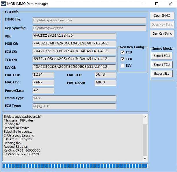Toggle the TCU checkbox
This screenshot has width=177, height=172.
(x=123, y=59)
